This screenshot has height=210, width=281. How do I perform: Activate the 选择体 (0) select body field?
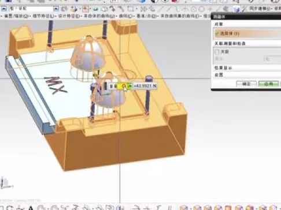click(247, 33)
